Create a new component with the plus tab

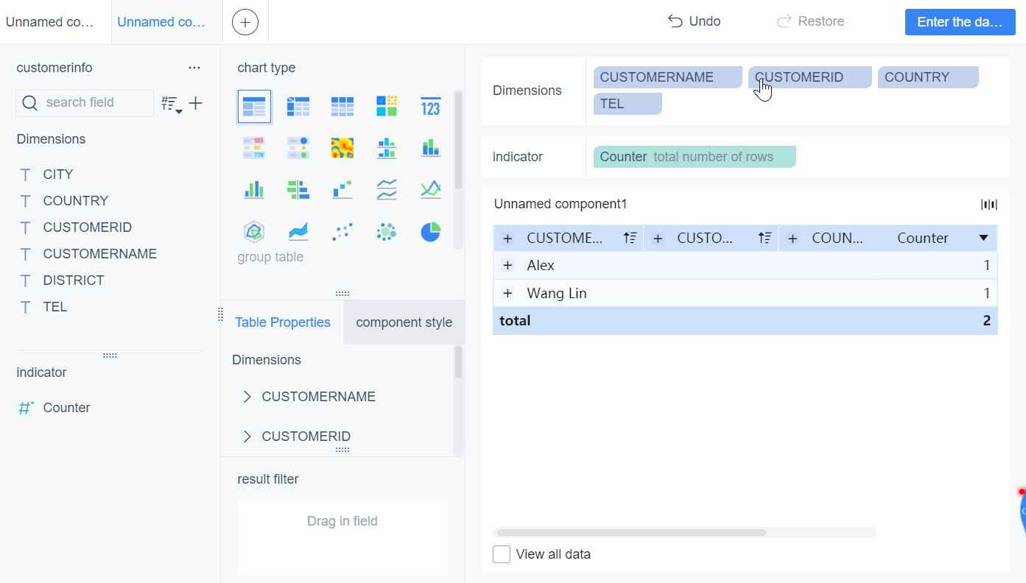[245, 21]
